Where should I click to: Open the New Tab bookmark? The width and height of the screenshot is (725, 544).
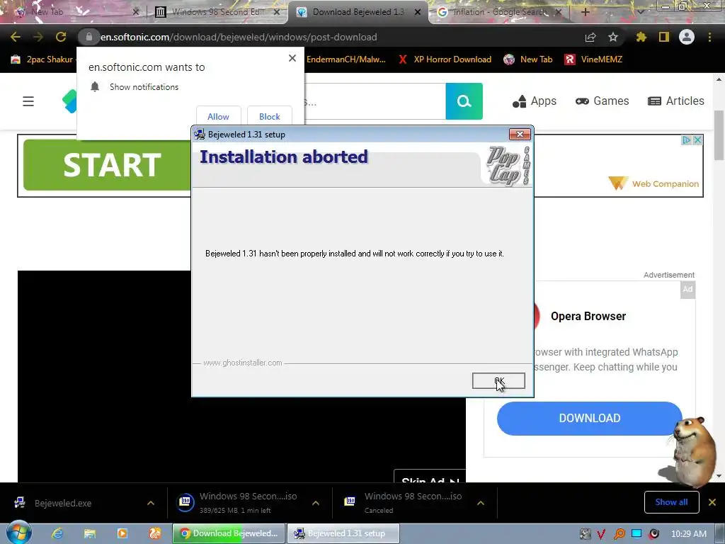pyautogui.click(x=528, y=59)
